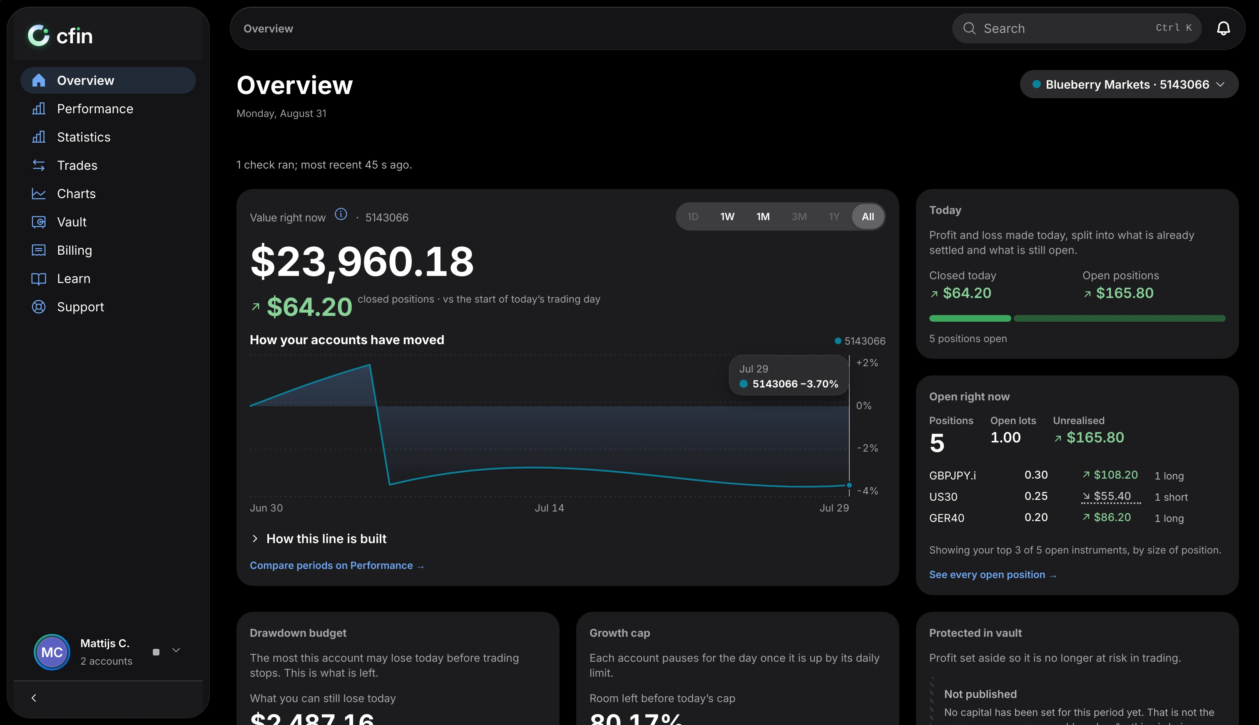The image size is (1259, 725).
Task: Expand the Mattijs C. account menu chevron
Action: [x=176, y=651]
